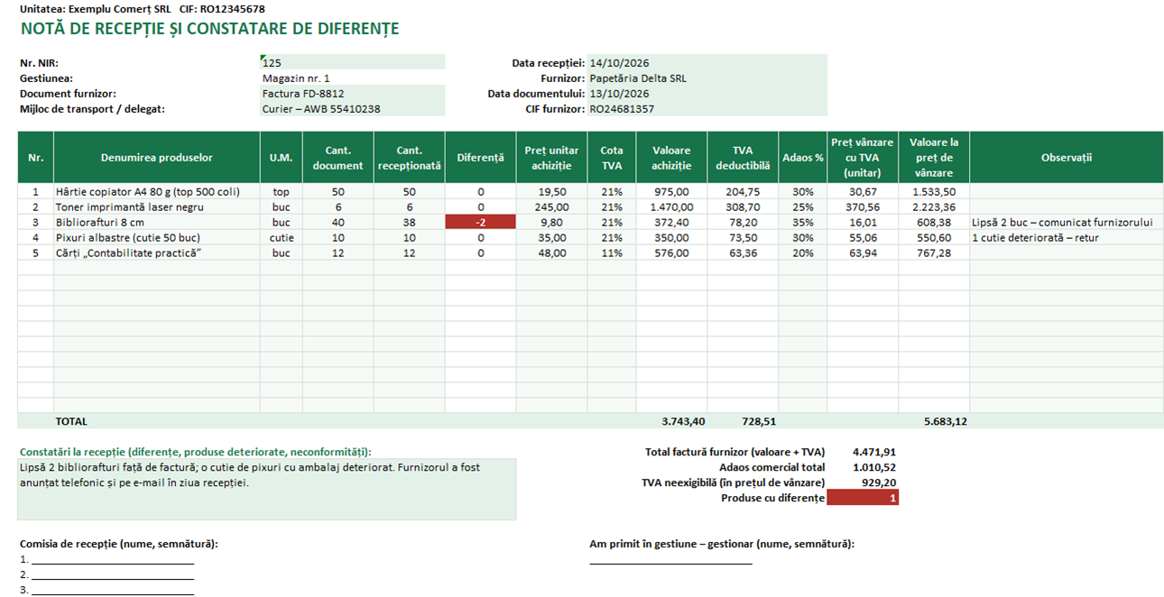Click sale price 63,94 for Cărți
Viewport: 1164px width, 597px height.
pos(863,253)
